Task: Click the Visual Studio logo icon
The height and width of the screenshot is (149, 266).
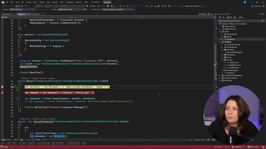Action: (x=2, y=2)
